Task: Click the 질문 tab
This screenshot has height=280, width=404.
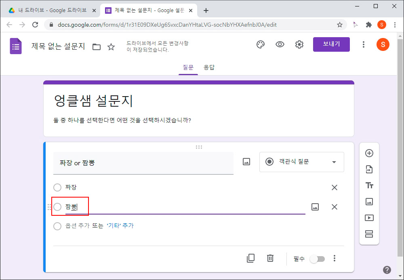Action: pyautogui.click(x=188, y=67)
